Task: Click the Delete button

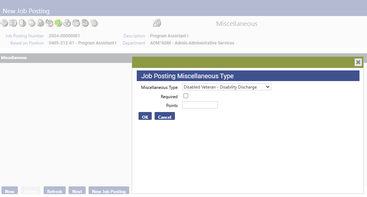Action: 31,191
